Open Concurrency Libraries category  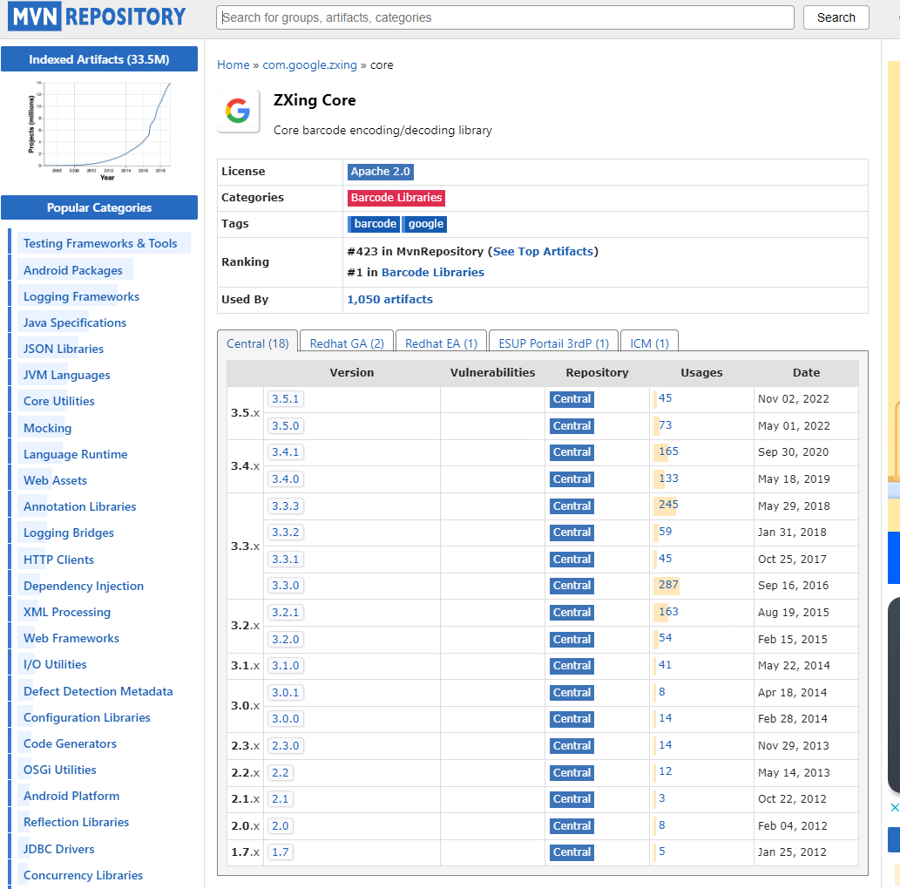tap(84, 875)
